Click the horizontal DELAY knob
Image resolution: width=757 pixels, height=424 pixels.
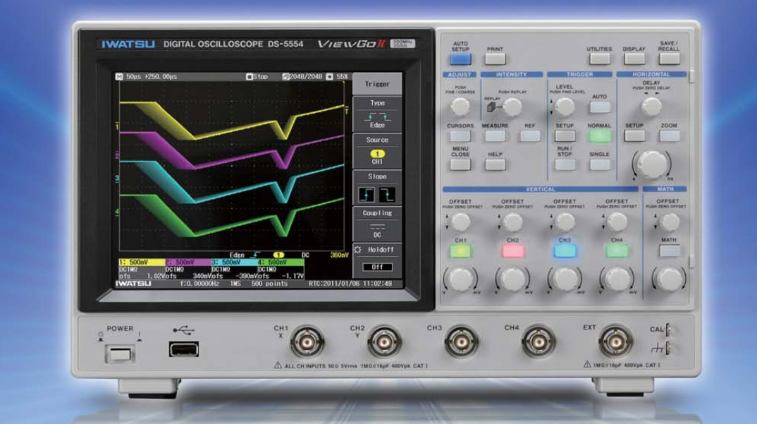(651, 107)
